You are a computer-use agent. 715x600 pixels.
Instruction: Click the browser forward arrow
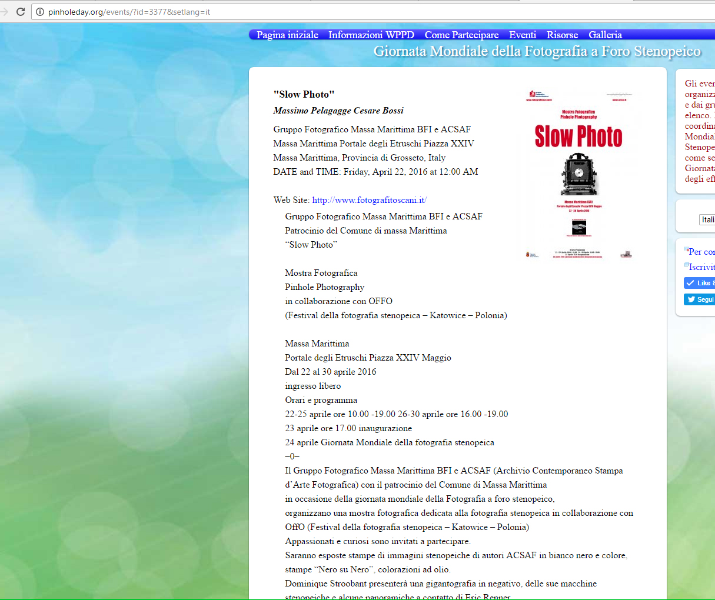pos(4,12)
